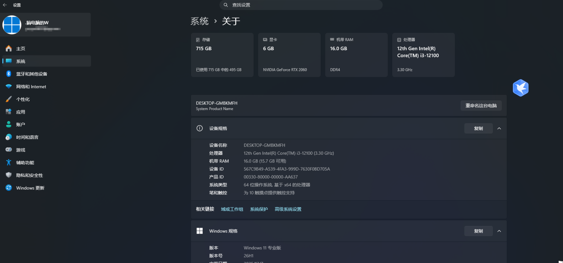The image size is (563, 263).
Task: Click the 存储 715 GB card
Action: [x=222, y=55]
